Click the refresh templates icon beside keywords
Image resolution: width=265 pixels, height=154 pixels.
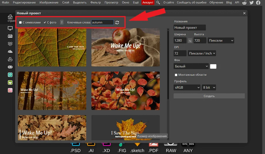click(117, 22)
